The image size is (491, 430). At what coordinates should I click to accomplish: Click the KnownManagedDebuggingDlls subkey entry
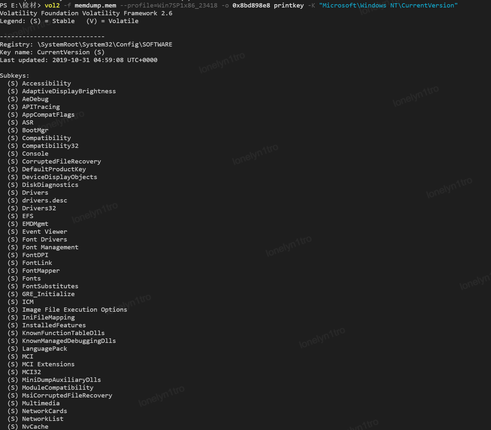point(69,341)
